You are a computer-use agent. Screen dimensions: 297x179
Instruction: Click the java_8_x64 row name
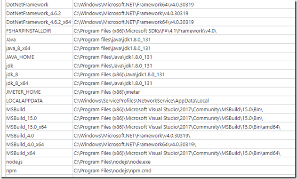18,49
